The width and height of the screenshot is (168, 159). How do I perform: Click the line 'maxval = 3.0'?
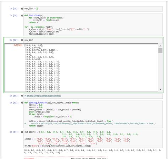35,107
